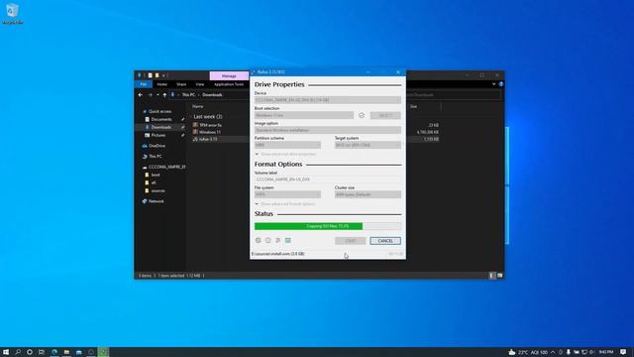Open the Cluster size dropdown
This screenshot has height=357, width=634.
(x=368, y=194)
